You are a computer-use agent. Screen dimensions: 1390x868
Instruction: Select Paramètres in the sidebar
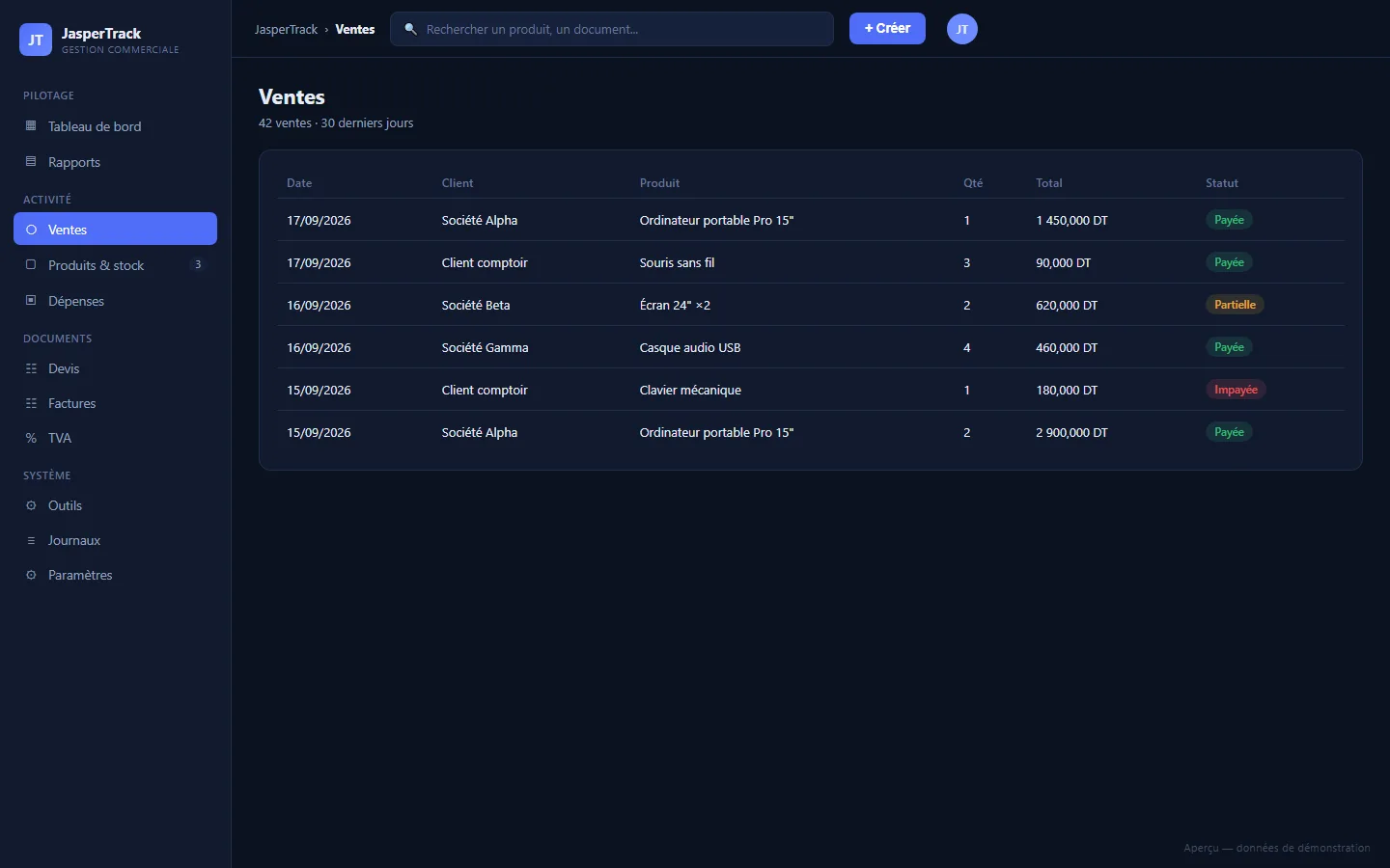(x=115, y=575)
